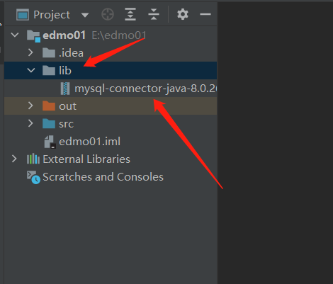This screenshot has height=284, width=333.
Task: Expand the src folder chevron
Action: pos(30,123)
